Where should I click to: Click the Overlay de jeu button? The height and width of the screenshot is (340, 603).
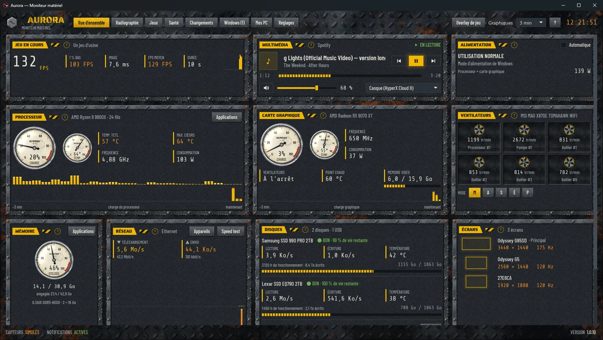pos(468,23)
